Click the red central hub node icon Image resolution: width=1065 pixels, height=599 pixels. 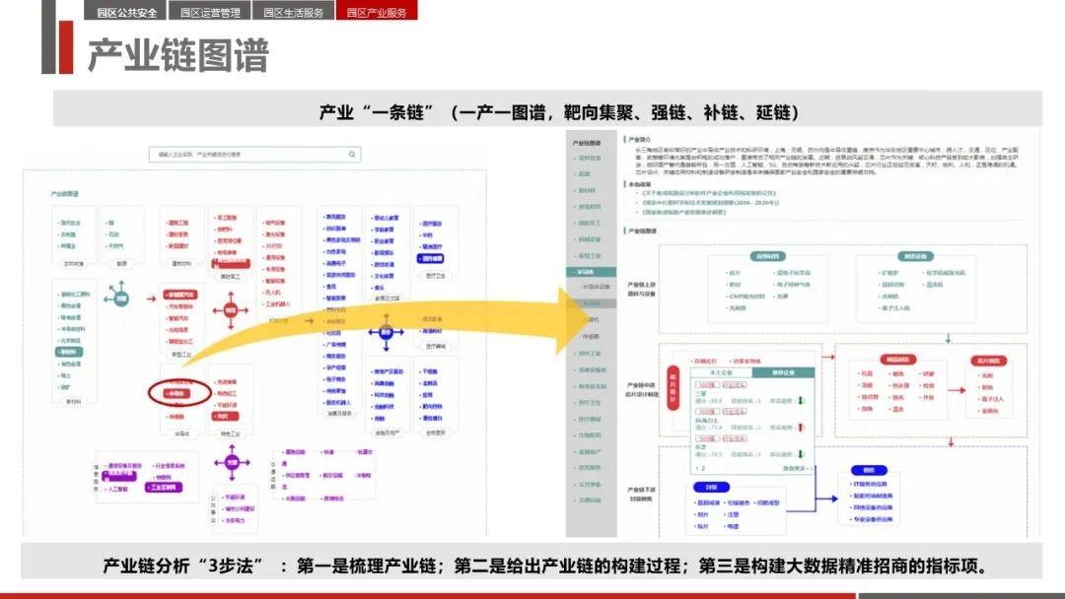231,308
